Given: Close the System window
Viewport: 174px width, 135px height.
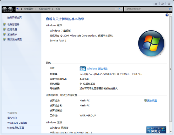Looking at the screenshot, I should [169, 4].
